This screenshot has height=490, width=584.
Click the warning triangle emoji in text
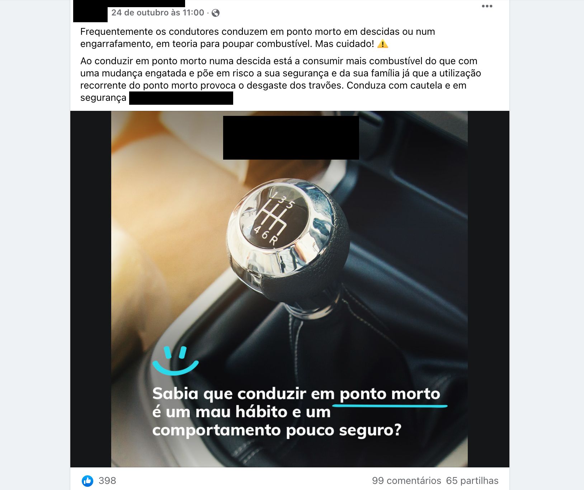[383, 44]
